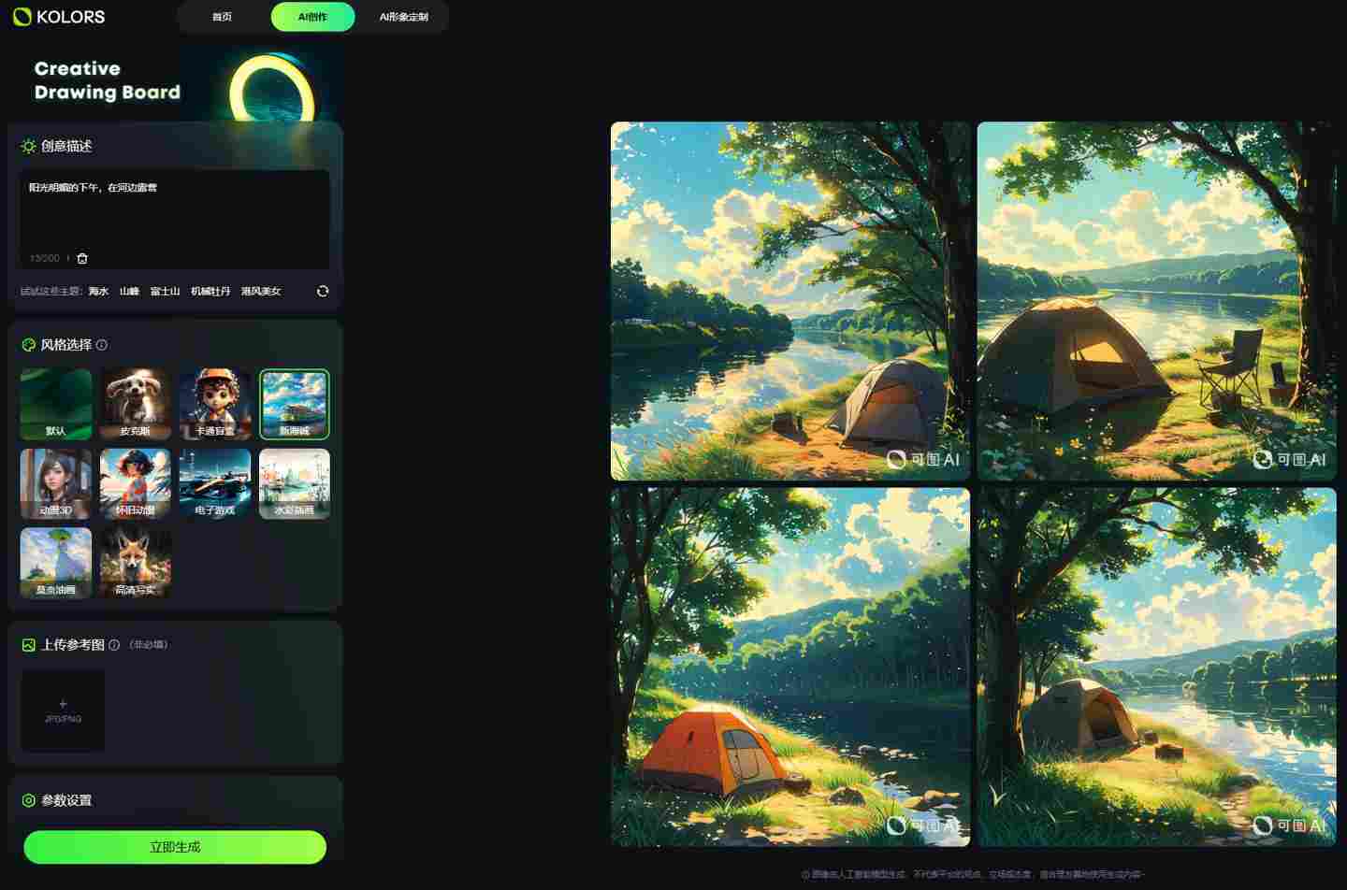Click the sun icon next to 创意描述
Screen dimensions: 1347x890
(28, 146)
